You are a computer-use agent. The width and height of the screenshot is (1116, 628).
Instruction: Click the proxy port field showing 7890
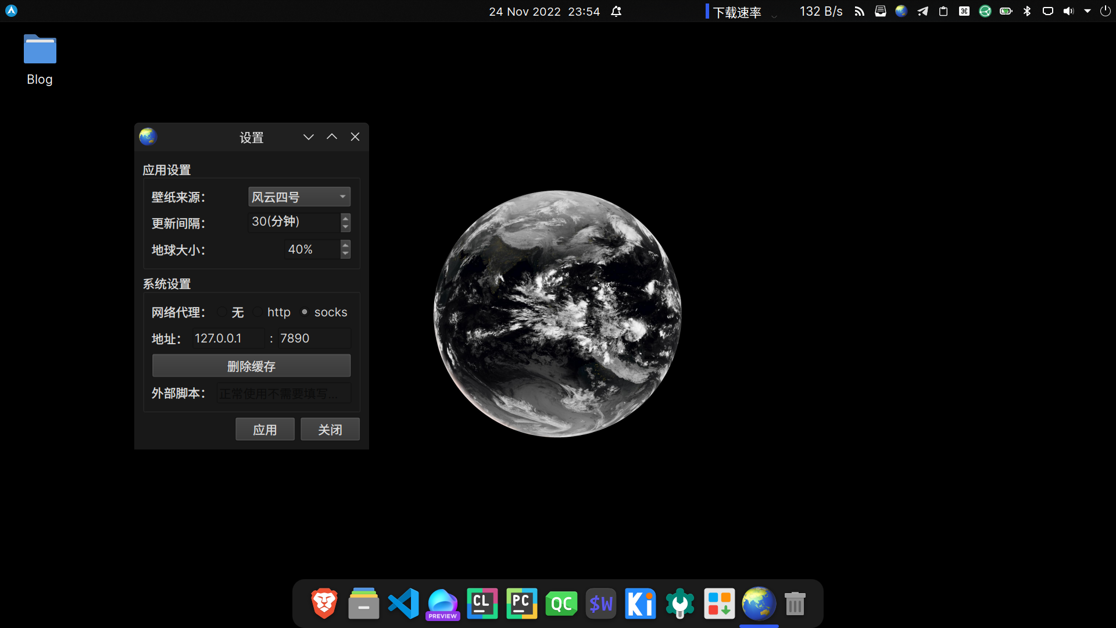click(314, 338)
